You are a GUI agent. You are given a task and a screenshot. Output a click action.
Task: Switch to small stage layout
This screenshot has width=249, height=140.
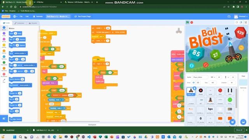pyautogui.click(x=237, y=23)
